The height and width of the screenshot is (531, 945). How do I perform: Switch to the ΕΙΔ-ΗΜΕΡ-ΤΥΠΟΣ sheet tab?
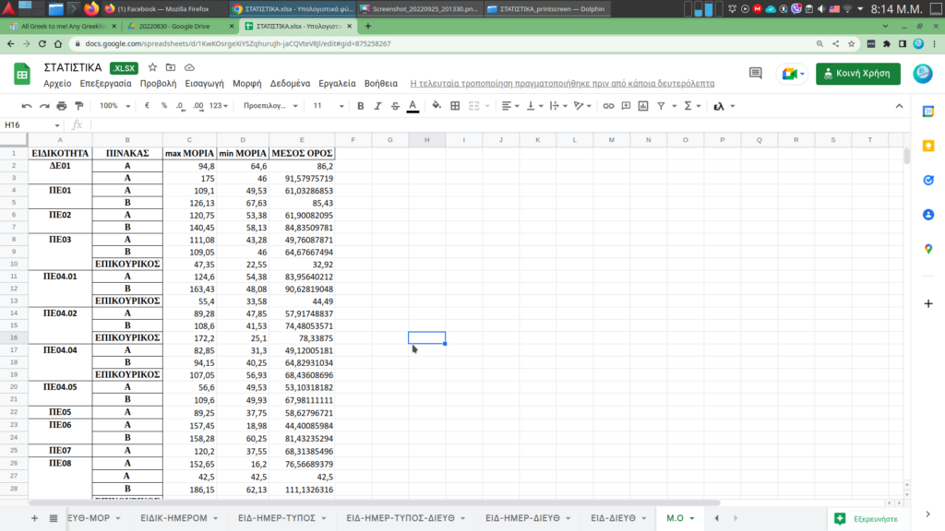coord(277,518)
